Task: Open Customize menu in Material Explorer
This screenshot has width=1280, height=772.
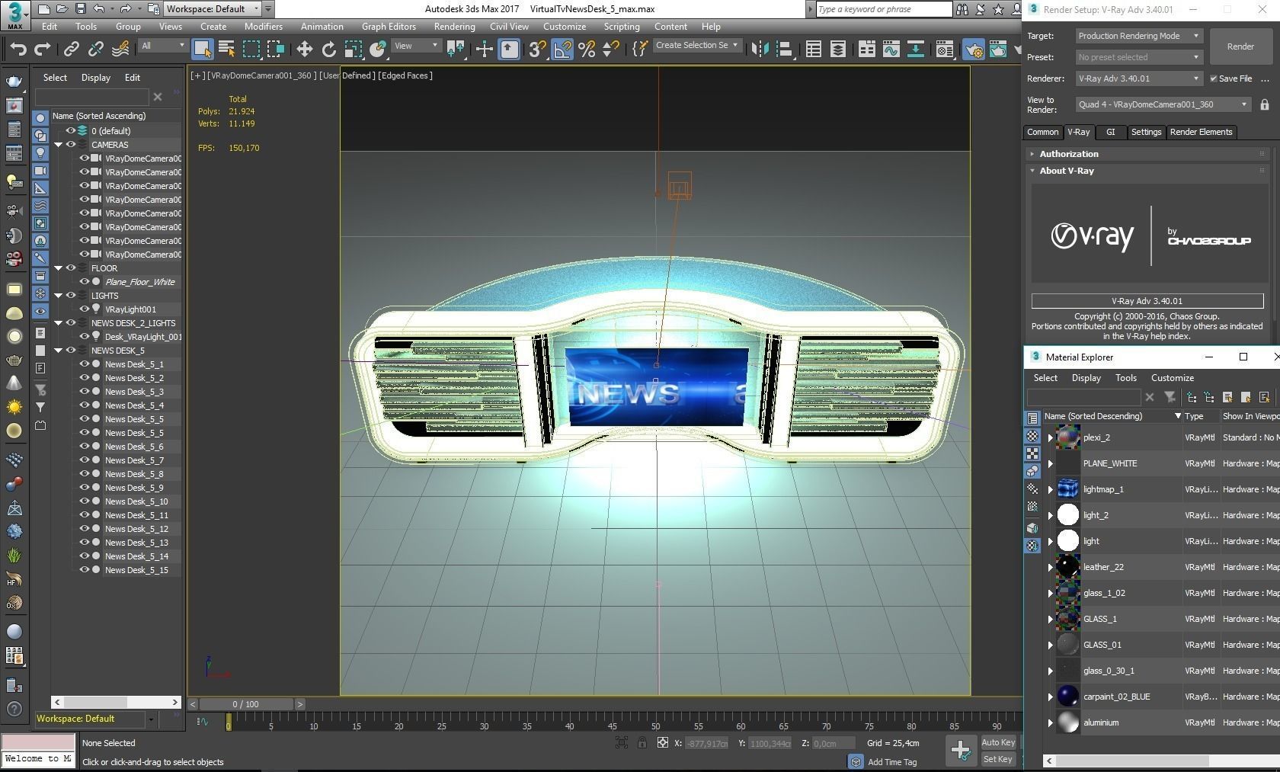Action: coord(1172,378)
